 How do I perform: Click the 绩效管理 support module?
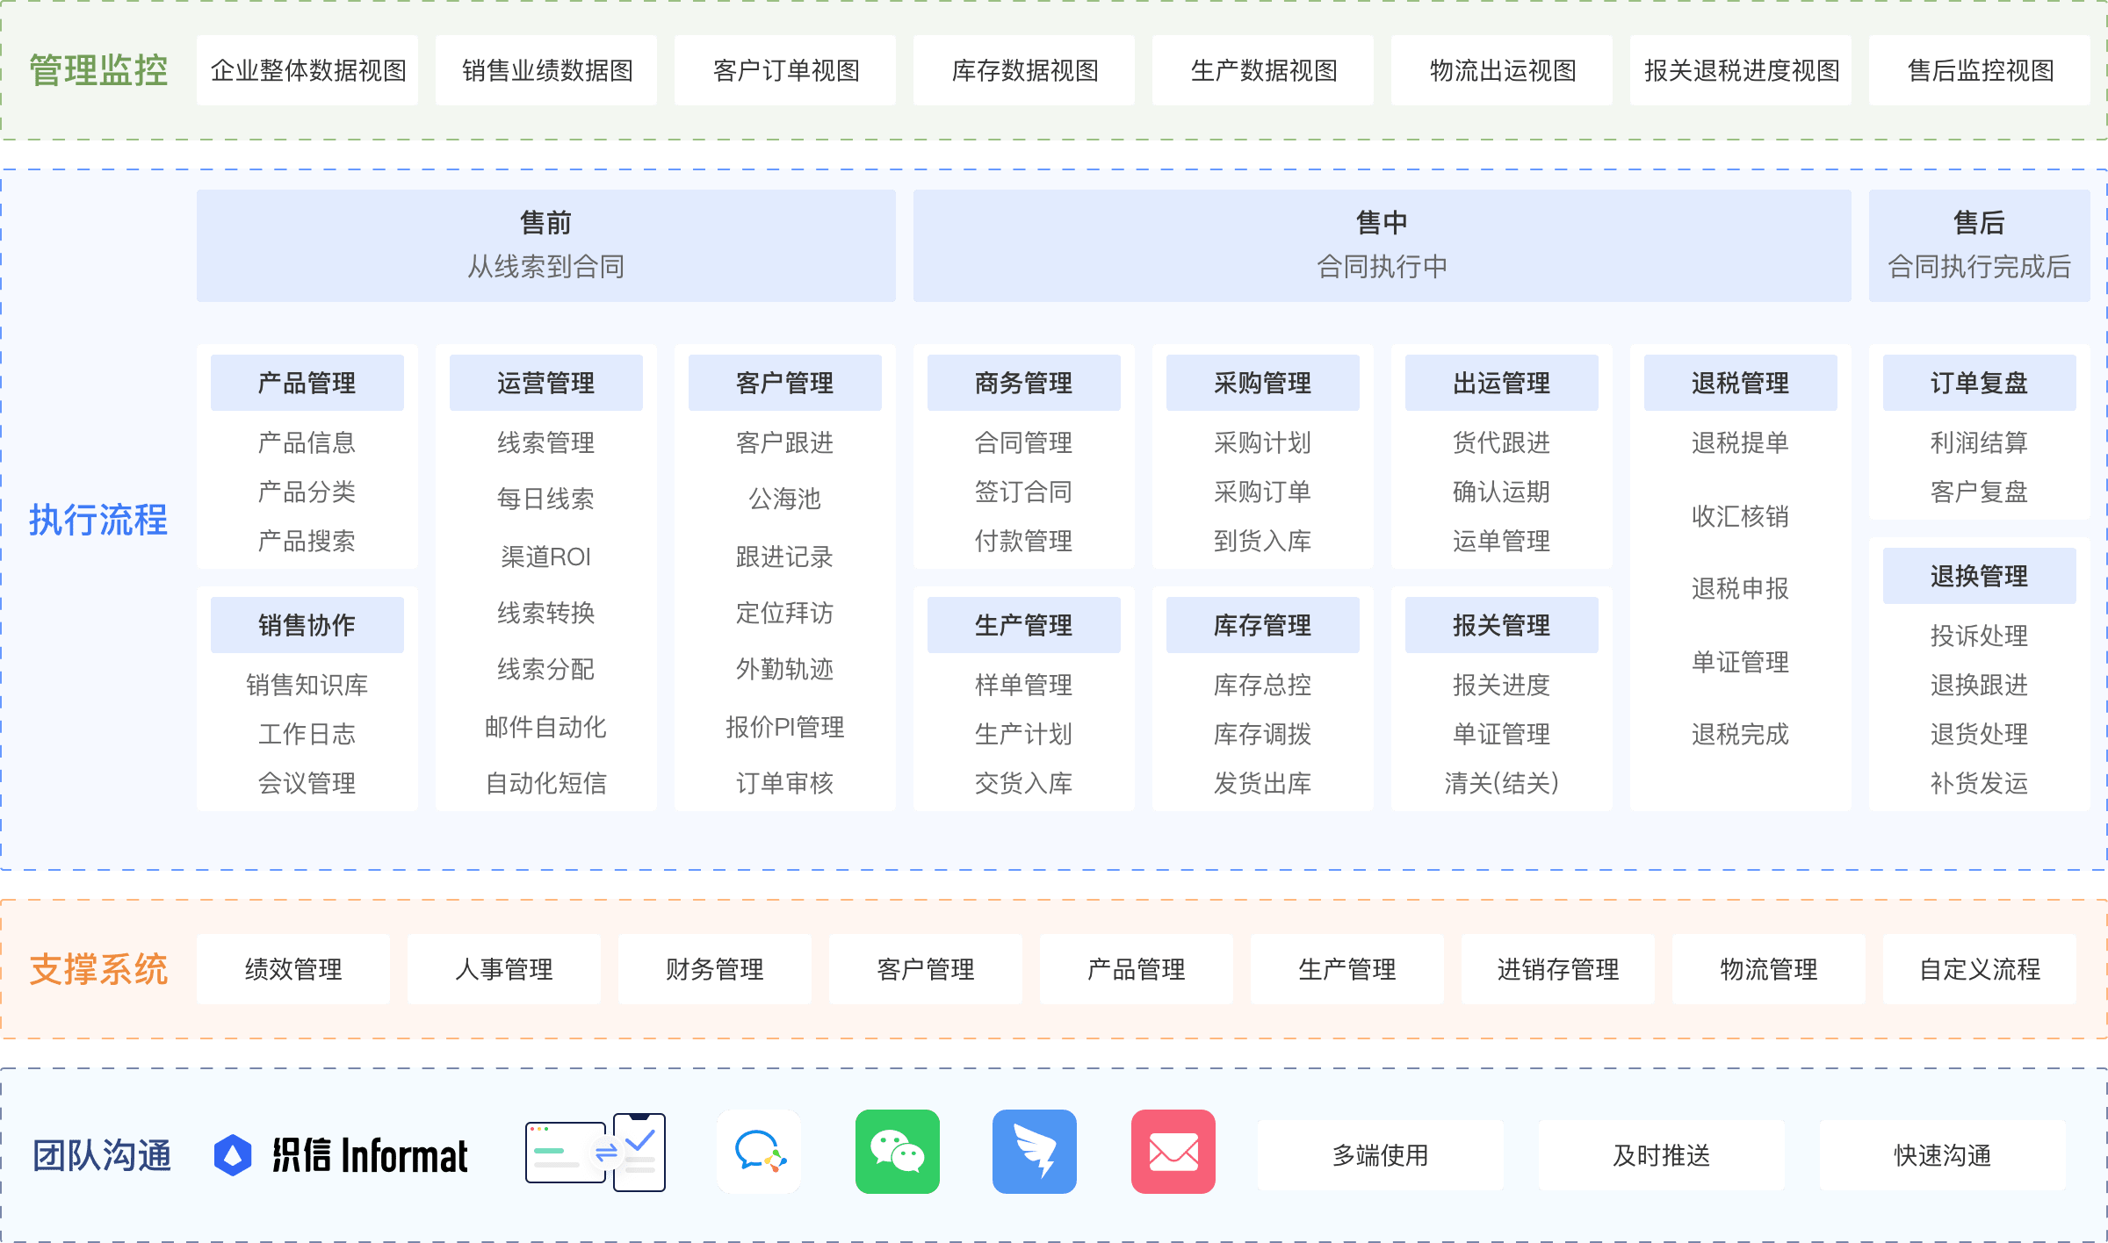click(x=294, y=969)
